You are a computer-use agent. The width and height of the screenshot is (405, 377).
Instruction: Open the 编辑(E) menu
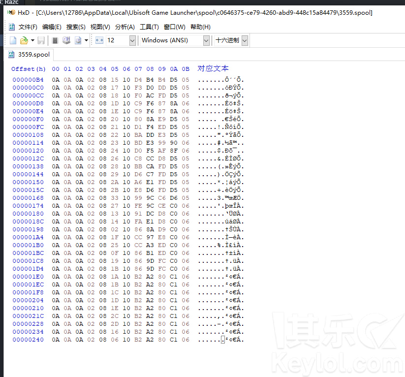click(x=52, y=27)
